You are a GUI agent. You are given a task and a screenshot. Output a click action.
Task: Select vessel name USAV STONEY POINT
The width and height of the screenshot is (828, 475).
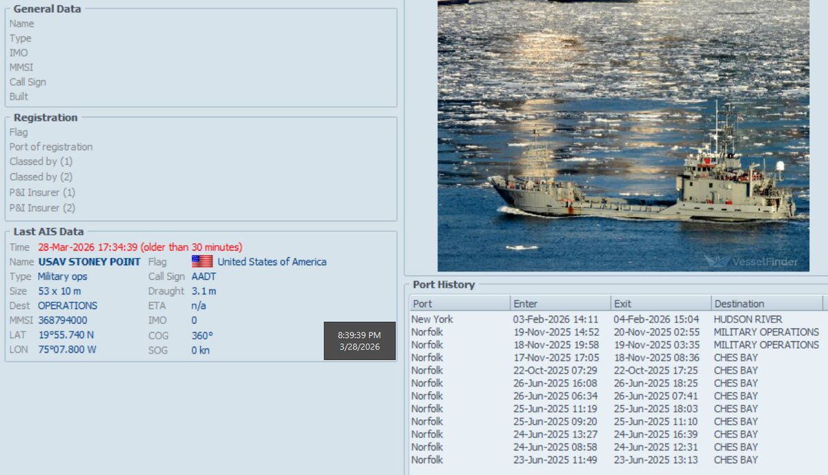pyautogui.click(x=90, y=262)
